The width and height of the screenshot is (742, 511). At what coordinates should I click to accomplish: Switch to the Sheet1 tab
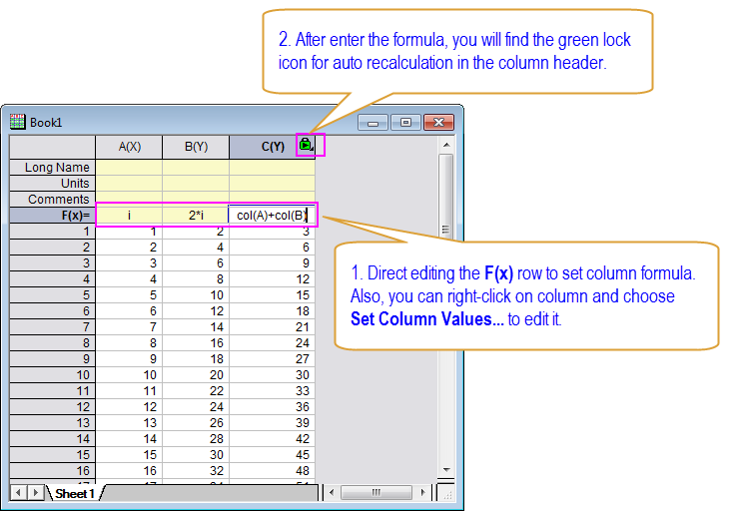tap(75, 493)
